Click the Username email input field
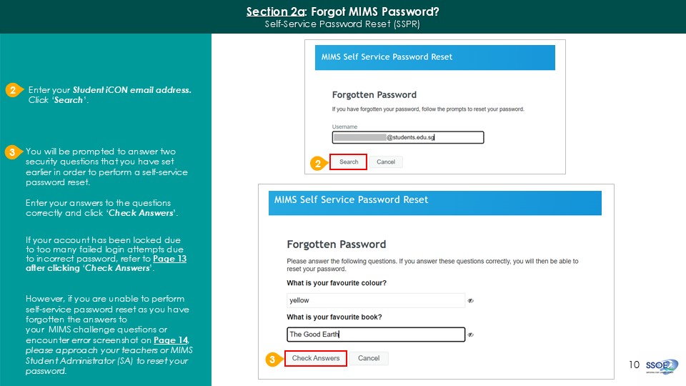The image size is (686, 386). point(407,137)
